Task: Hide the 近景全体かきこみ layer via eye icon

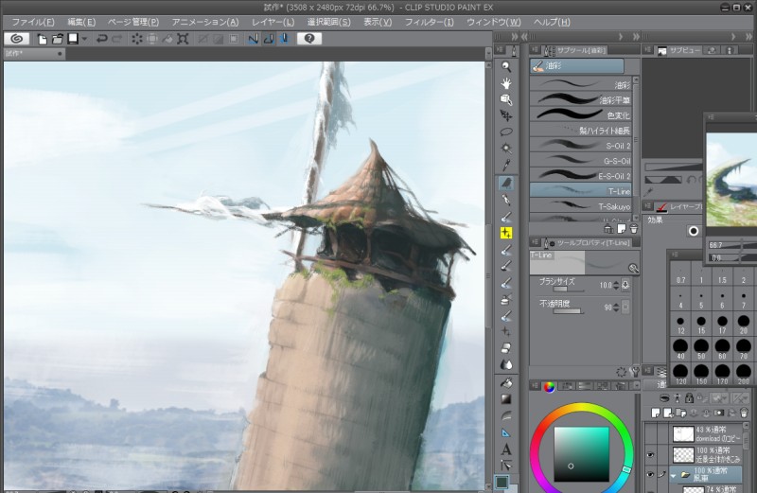Action: pos(650,455)
